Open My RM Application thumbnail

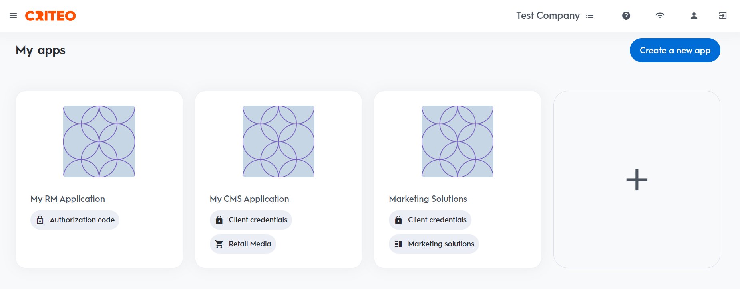point(99,142)
